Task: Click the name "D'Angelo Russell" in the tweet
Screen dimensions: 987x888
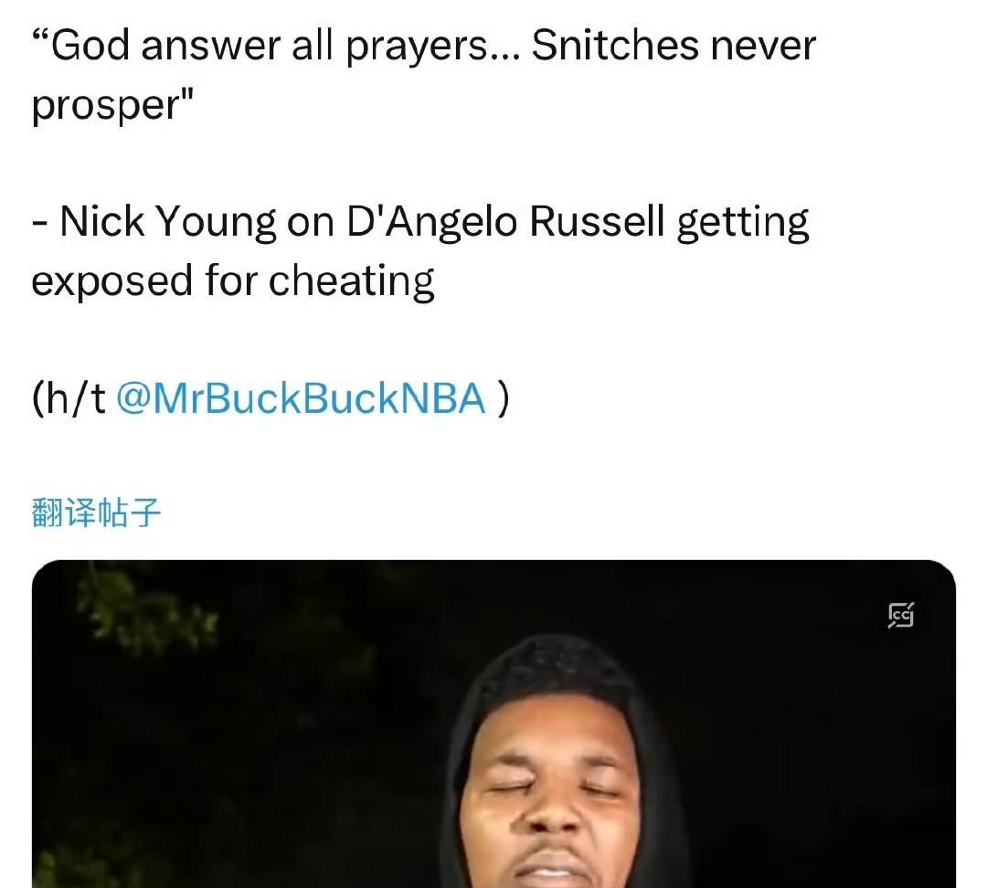Action: coord(505,221)
